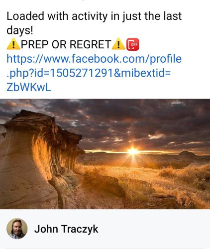The width and height of the screenshot is (210, 249).
Task: Click the 'Loaded with activity' post text
Action: click(94, 23)
